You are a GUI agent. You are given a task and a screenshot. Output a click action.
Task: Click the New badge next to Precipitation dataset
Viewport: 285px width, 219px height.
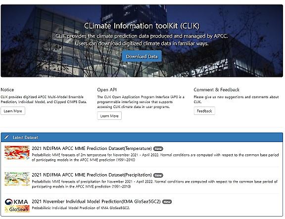coord(158,175)
